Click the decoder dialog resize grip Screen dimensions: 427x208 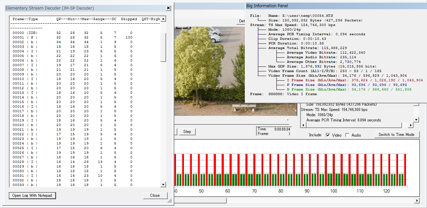[x=170, y=200]
